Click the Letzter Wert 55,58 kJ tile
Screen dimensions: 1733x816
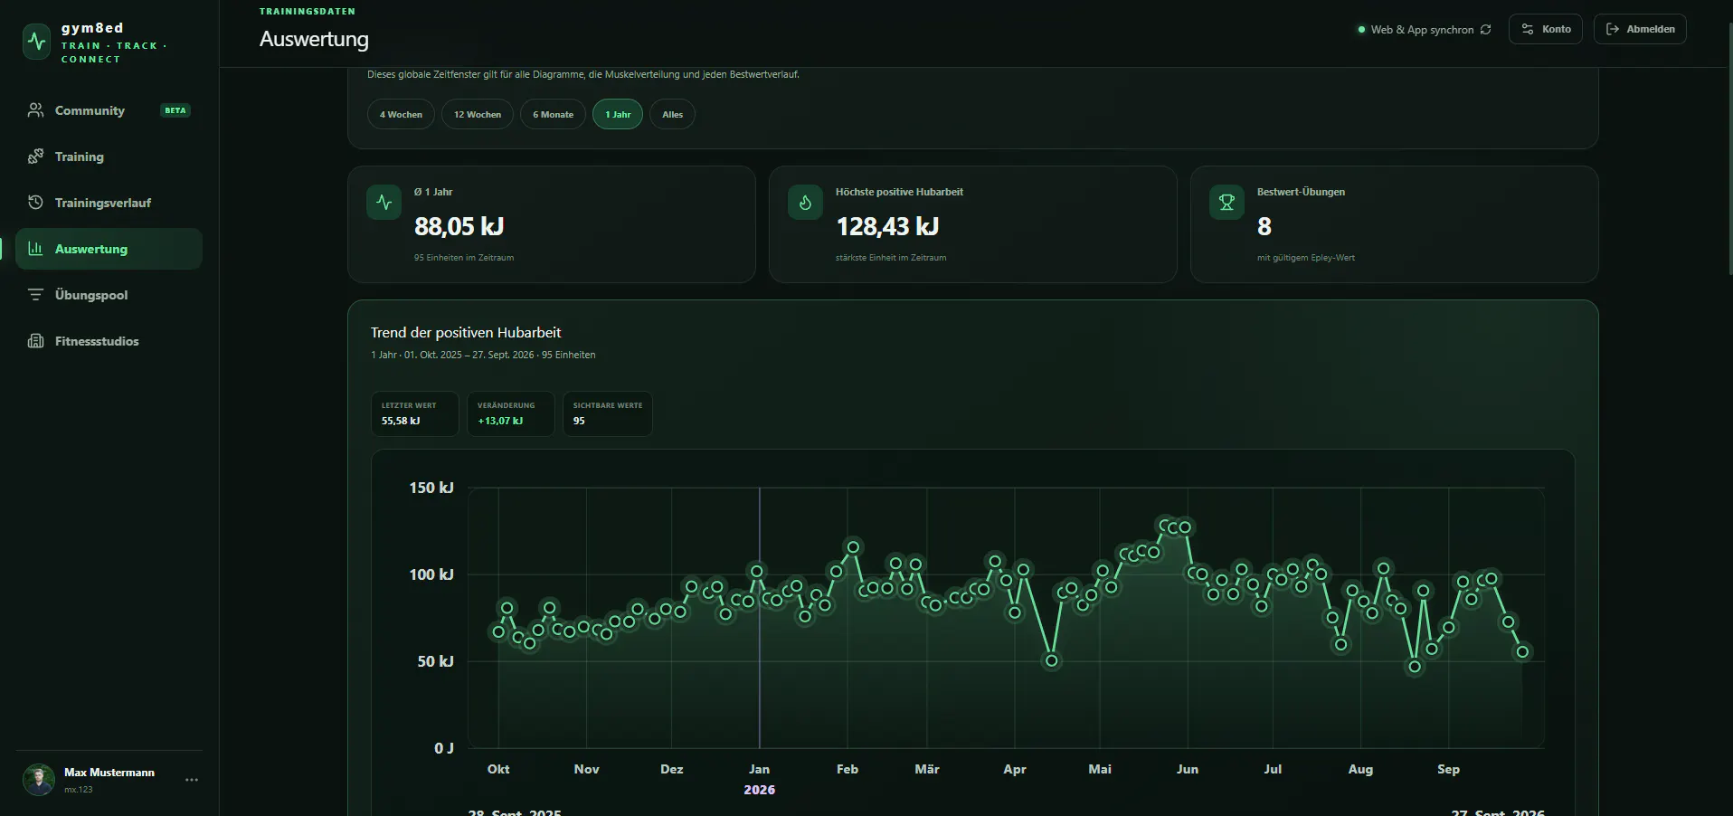(415, 413)
